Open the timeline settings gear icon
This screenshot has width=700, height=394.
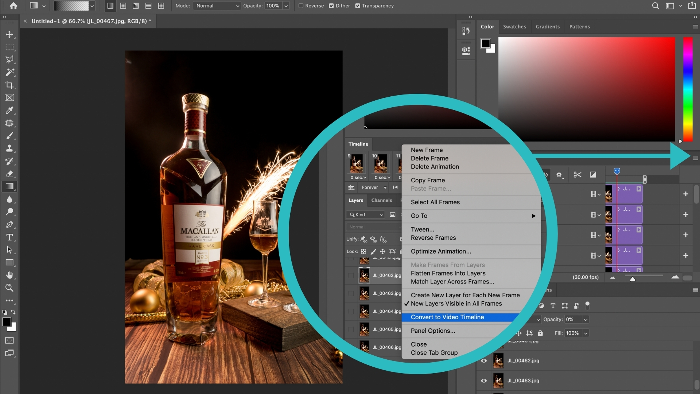(x=559, y=175)
